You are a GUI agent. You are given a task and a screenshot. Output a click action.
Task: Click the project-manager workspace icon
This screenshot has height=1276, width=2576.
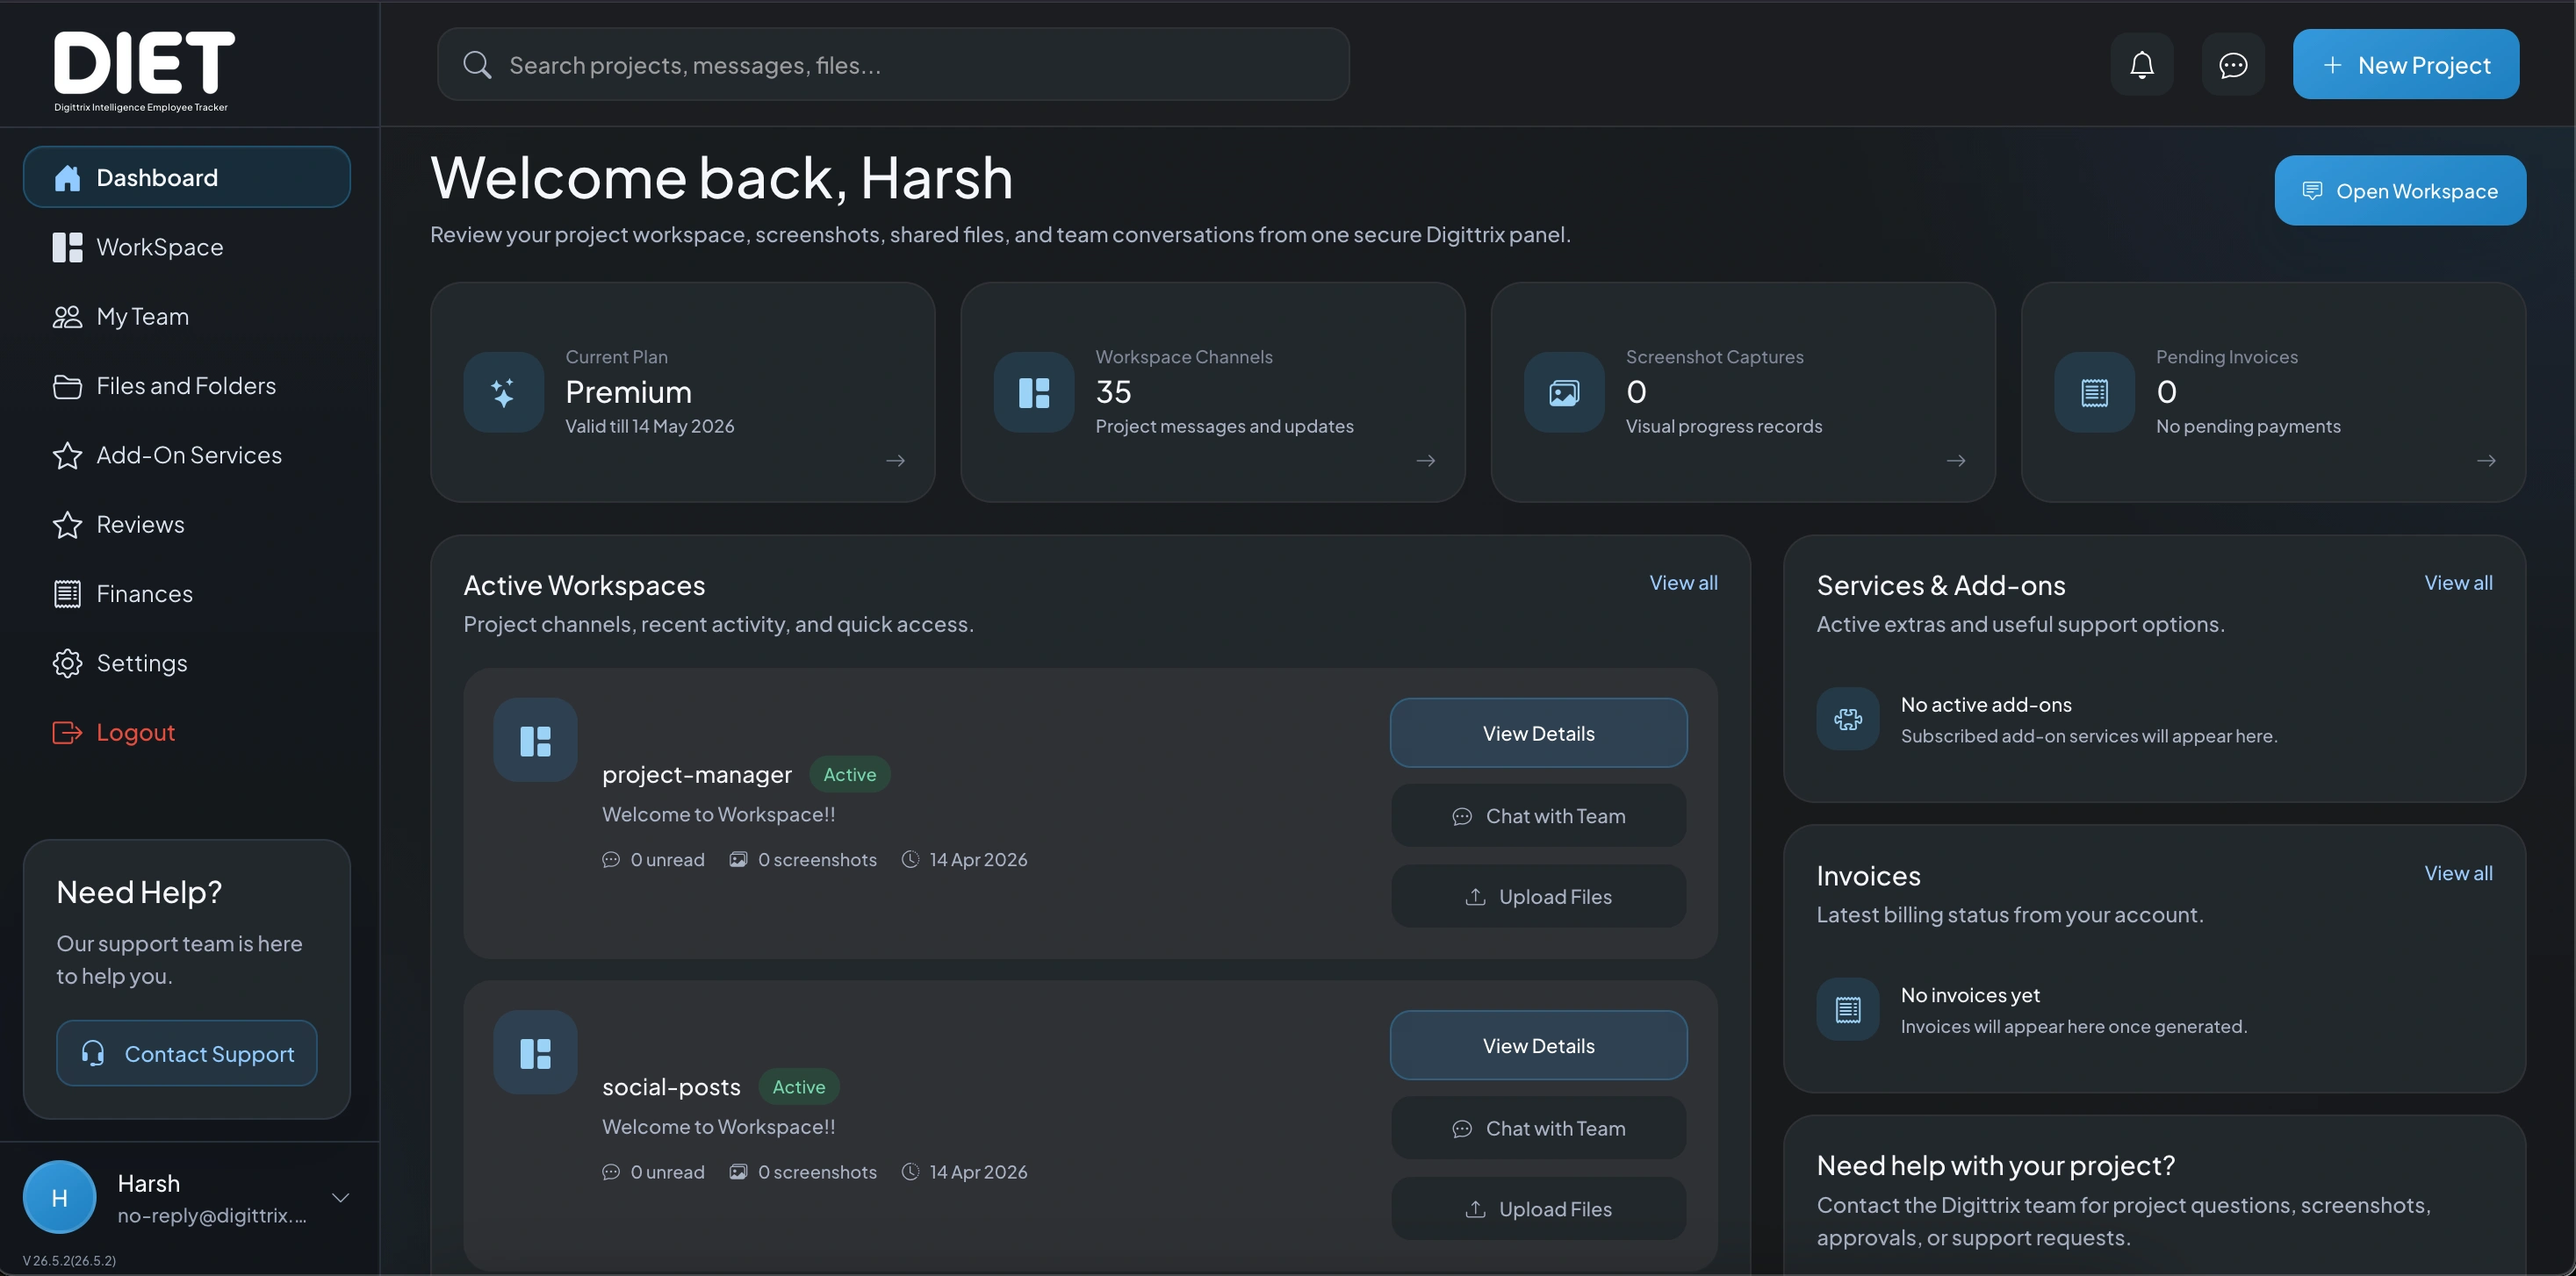(535, 741)
